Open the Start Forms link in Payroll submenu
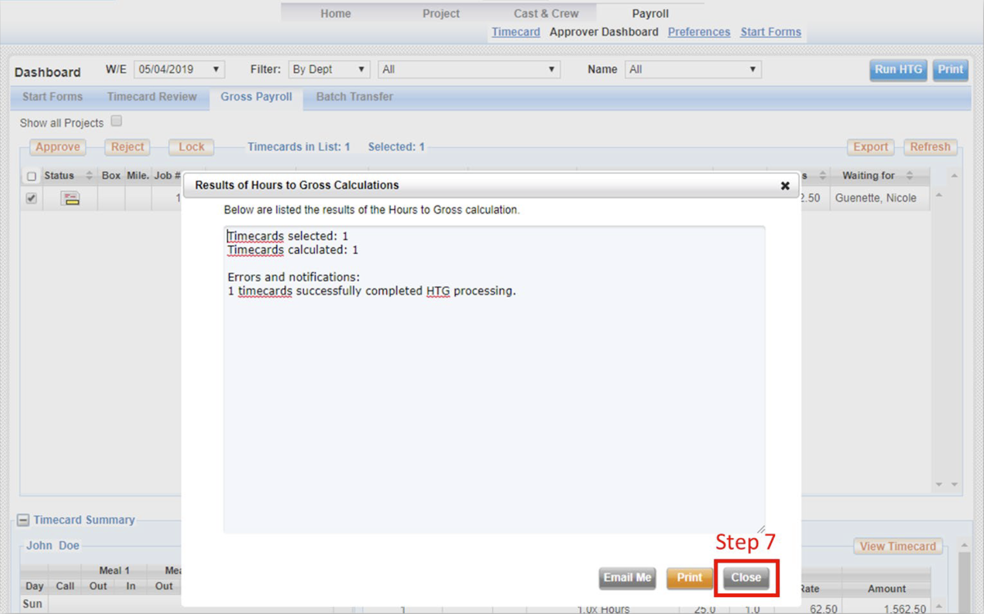984x614 pixels. coord(771,32)
